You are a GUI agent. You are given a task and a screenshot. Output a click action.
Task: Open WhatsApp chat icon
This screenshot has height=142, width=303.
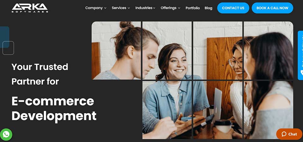tap(6, 134)
